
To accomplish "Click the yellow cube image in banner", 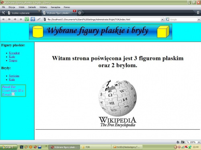I will pyautogui.click(x=163, y=32).
